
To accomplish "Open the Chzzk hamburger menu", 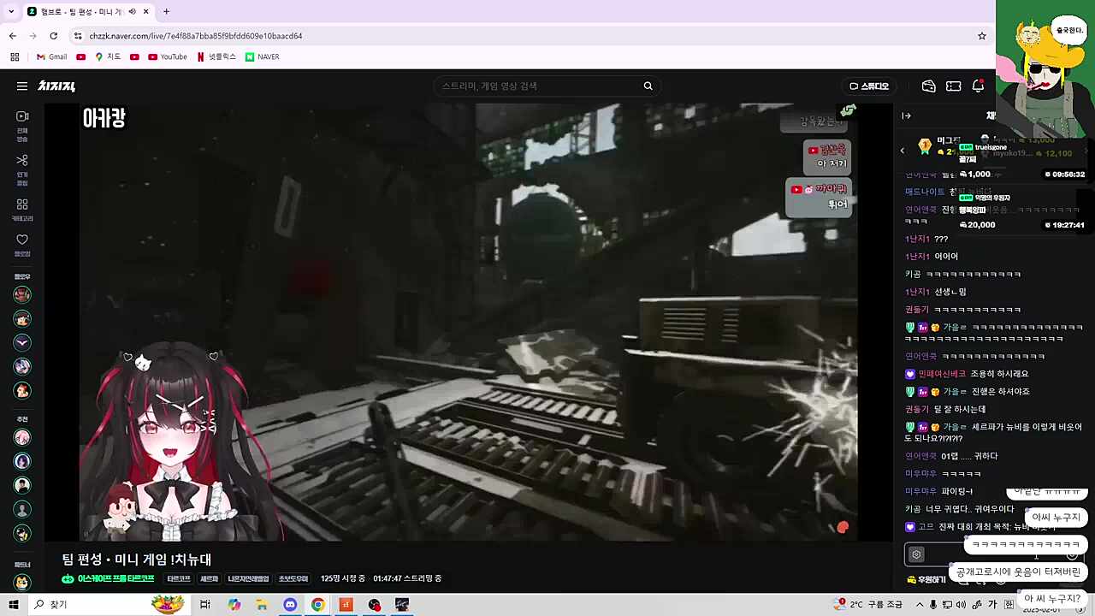I will tap(22, 86).
